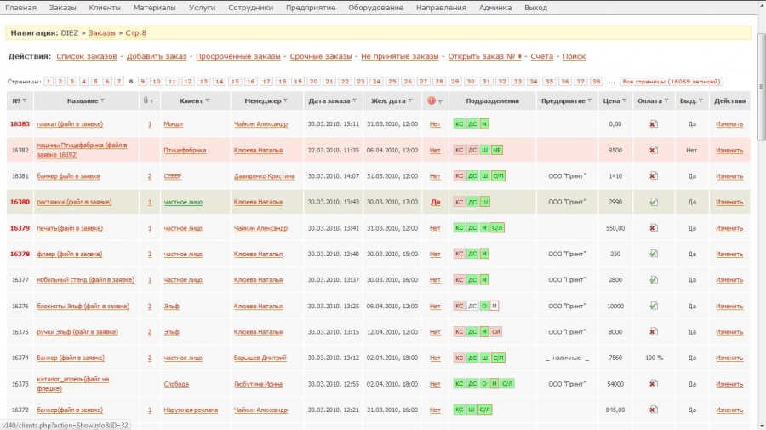Screen dimensions: 766x430
Task: Go to page 9 in pagination
Action: click(x=143, y=82)
